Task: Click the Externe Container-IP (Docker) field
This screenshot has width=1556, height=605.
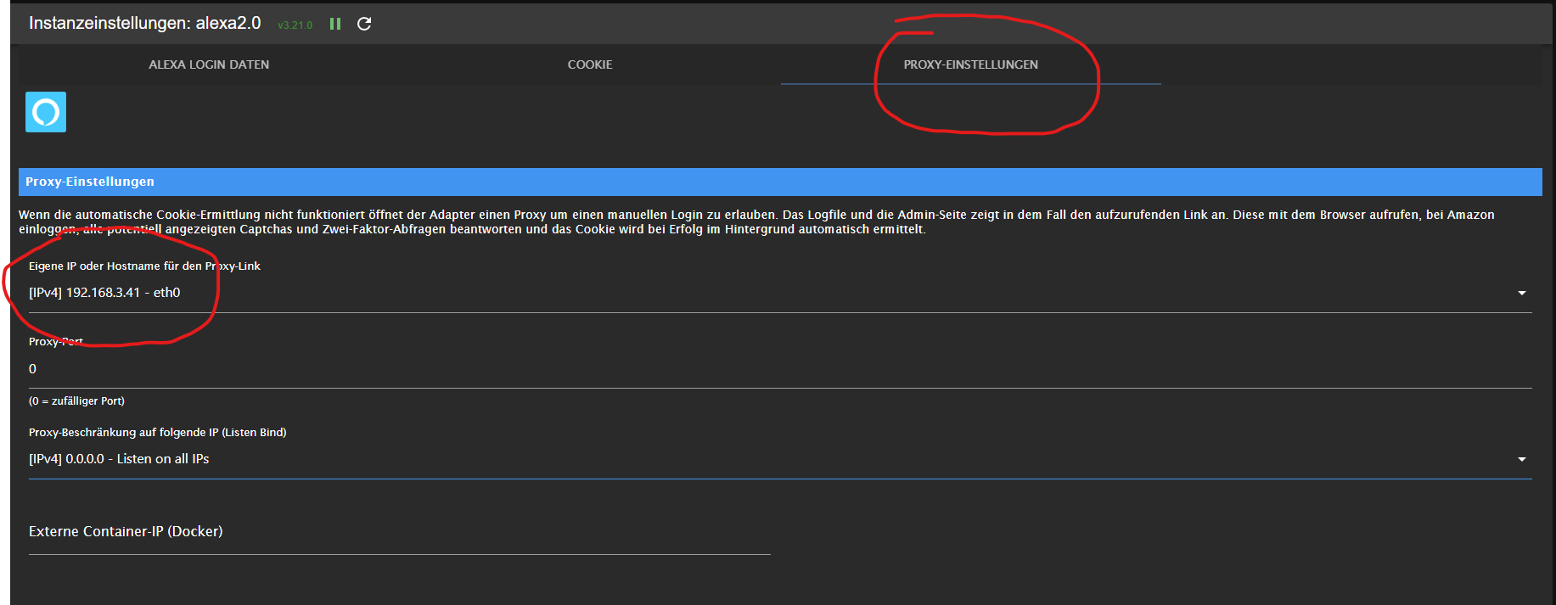Action: tap(399, 532)
